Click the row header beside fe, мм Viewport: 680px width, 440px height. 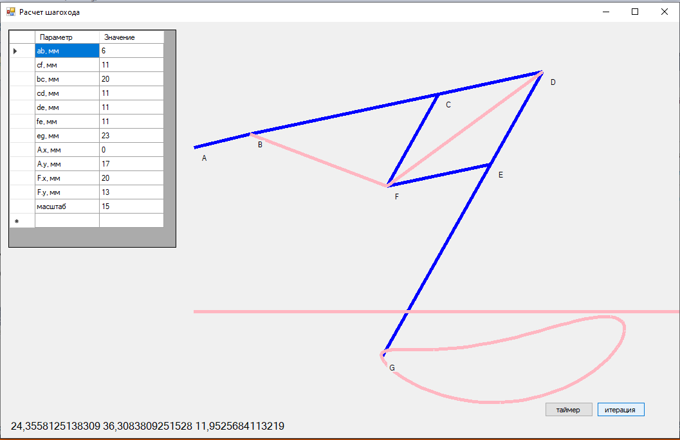click(22, 122)
